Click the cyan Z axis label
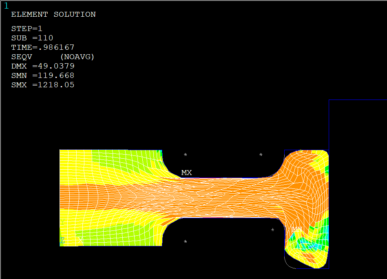Image resolution: width=387 pixels, height=279 pixels. pos(62,240)
